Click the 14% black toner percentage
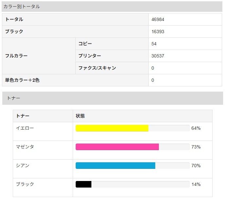This screenshot has height=203, width=227. tap(196, 184)
